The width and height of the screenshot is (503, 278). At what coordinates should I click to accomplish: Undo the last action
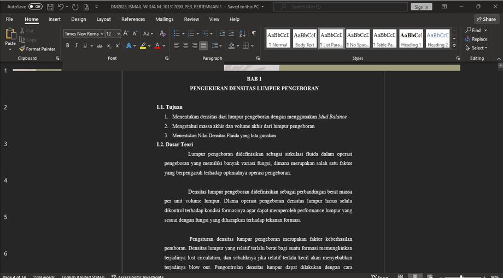(x=61, y=7)
